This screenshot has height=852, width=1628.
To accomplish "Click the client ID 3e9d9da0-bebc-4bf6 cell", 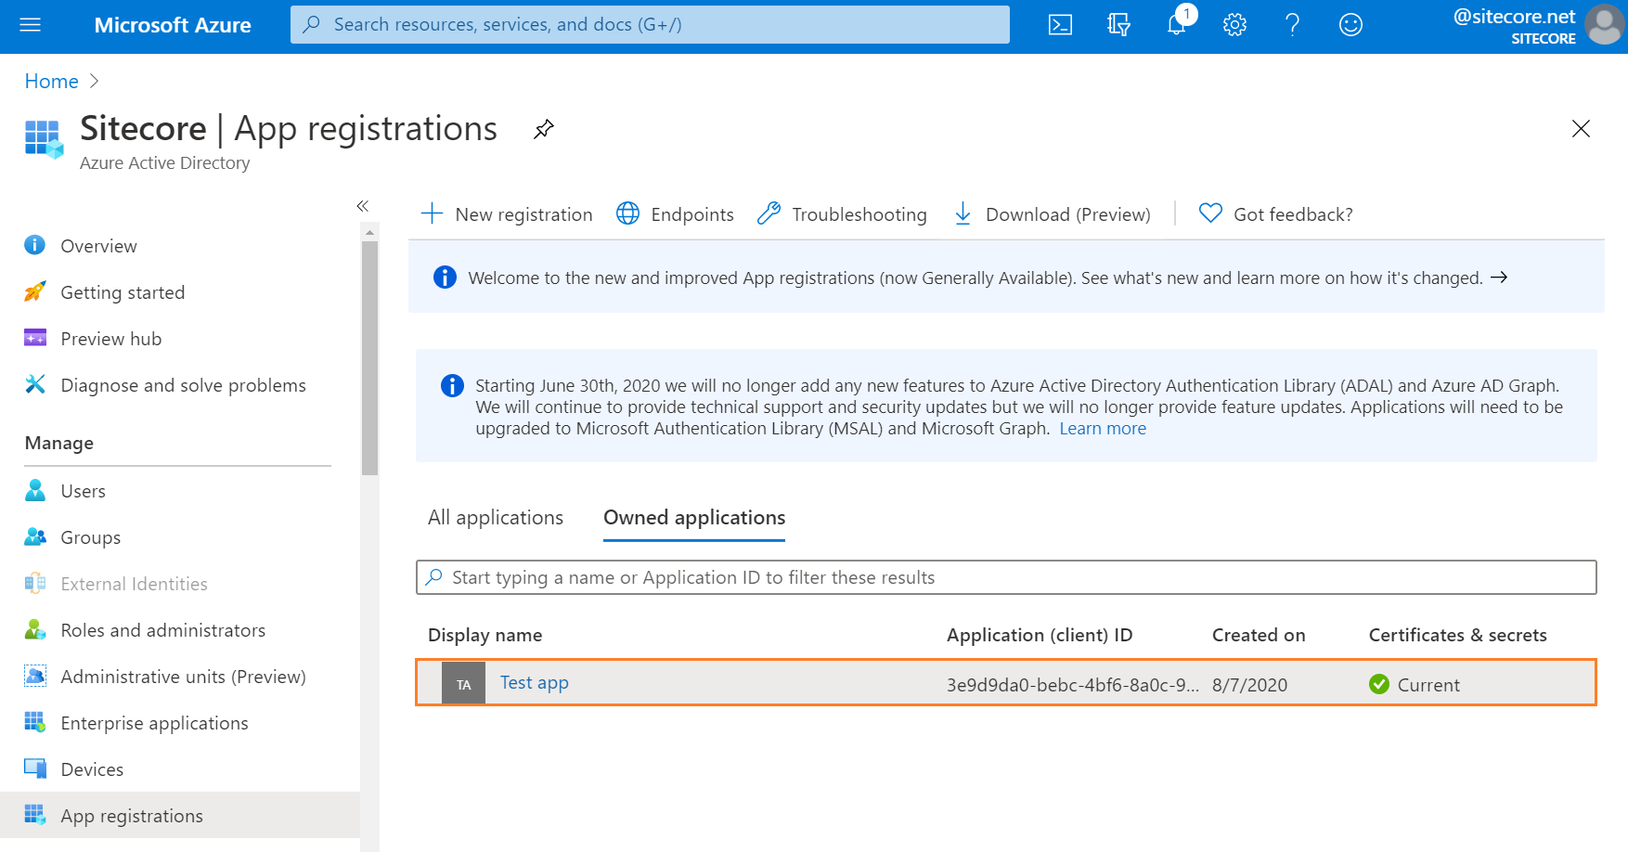I will [1073, 685].
